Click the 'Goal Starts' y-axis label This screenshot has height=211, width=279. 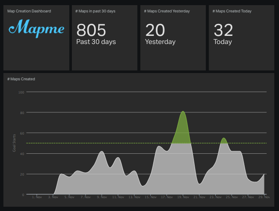[14, 143]
